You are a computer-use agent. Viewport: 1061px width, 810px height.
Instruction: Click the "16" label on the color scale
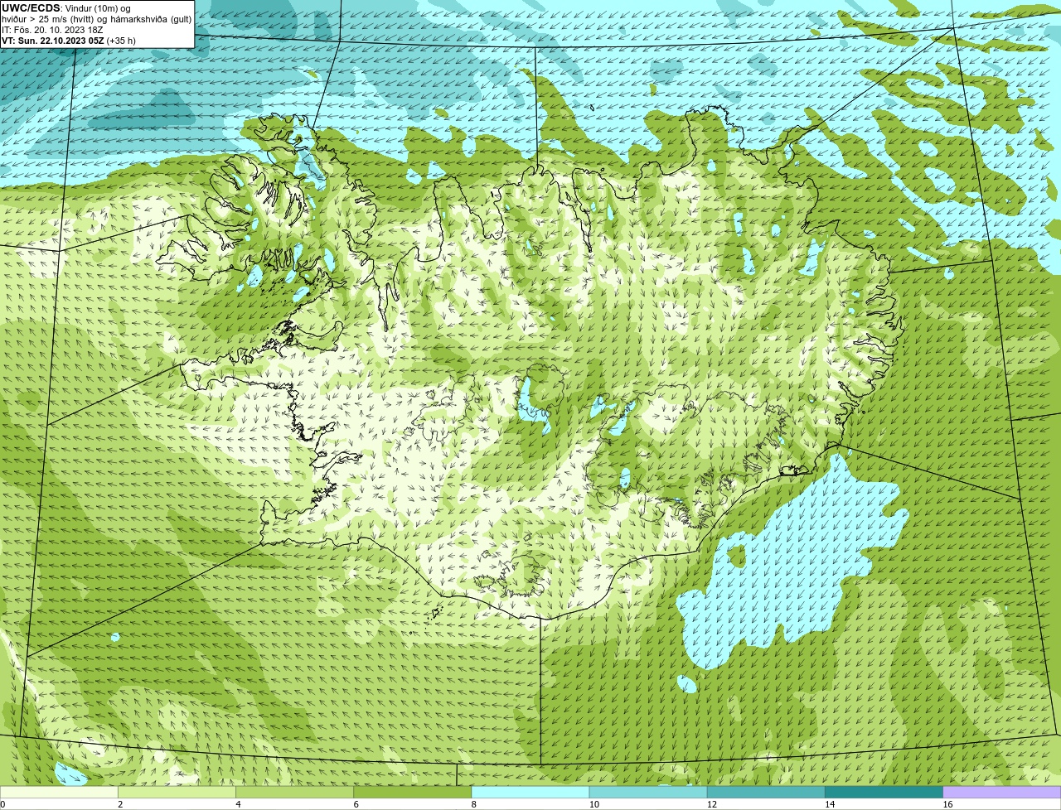click(x=947, y=804)
